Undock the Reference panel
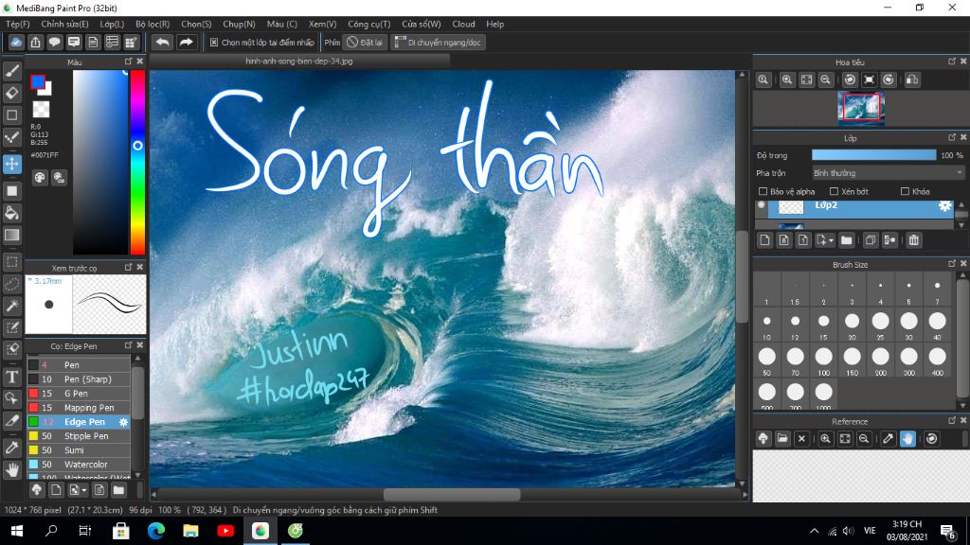 tap(951, 421)
